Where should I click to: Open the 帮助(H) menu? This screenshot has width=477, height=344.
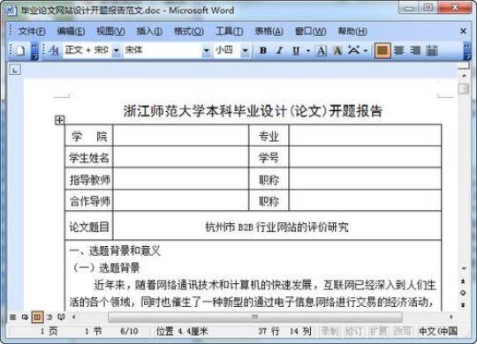(352, 31)
